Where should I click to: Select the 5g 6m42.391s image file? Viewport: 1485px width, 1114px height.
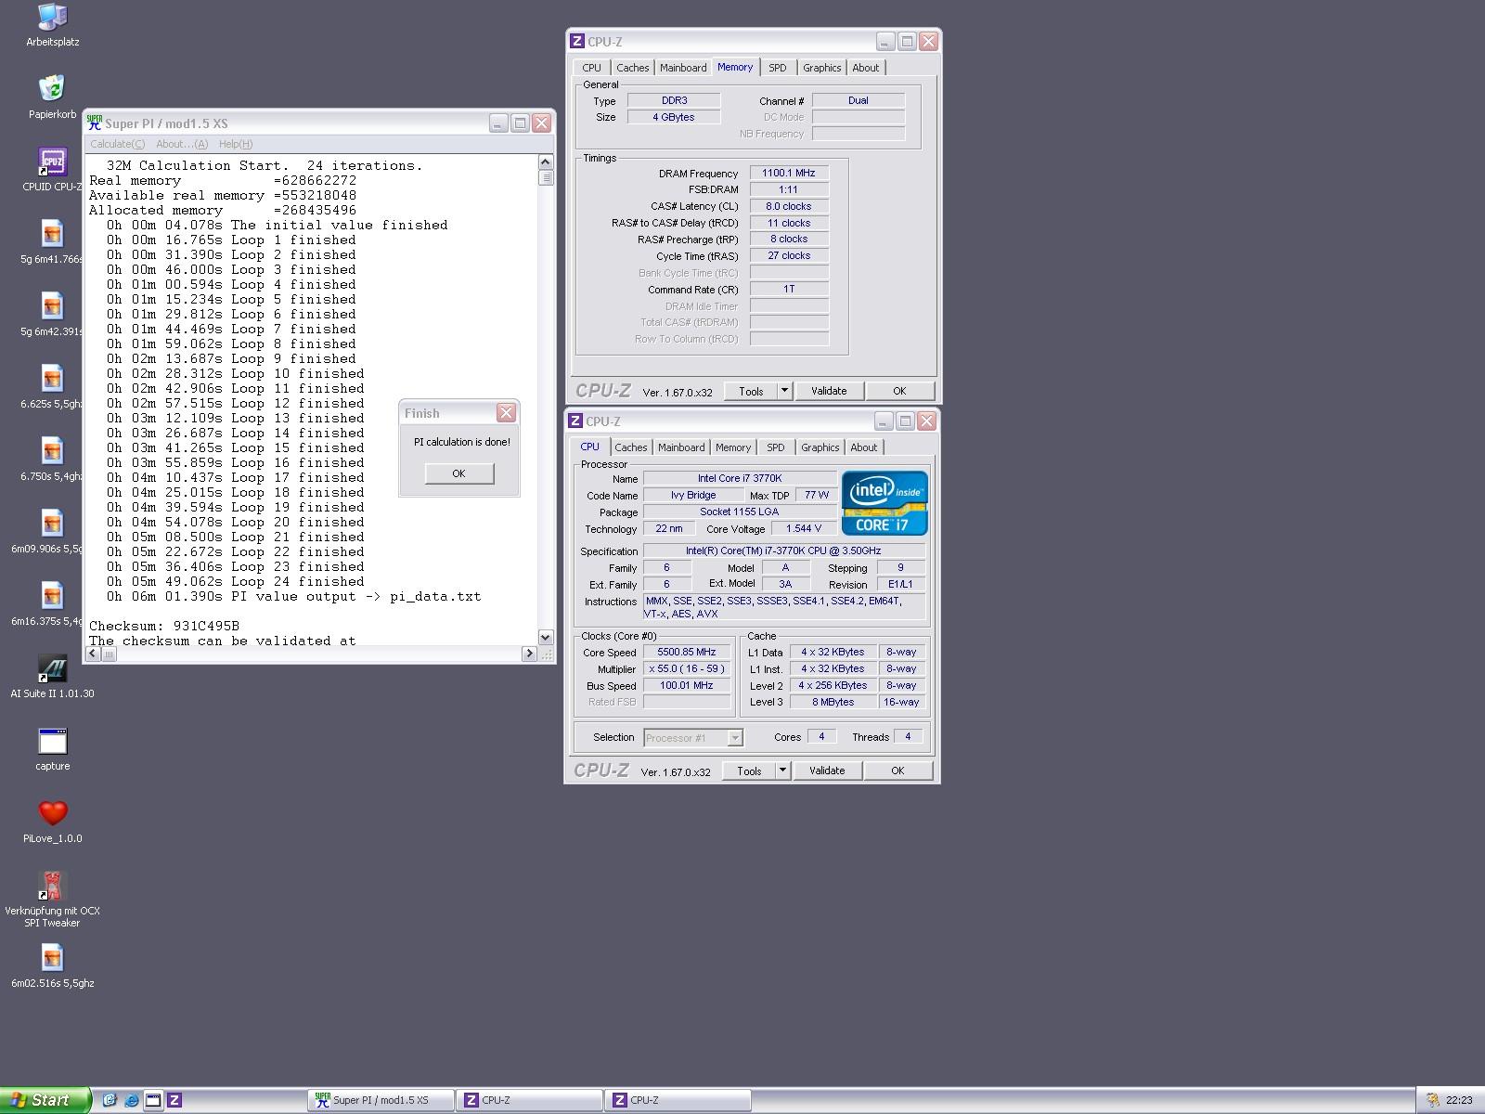[x=52, y=306]
